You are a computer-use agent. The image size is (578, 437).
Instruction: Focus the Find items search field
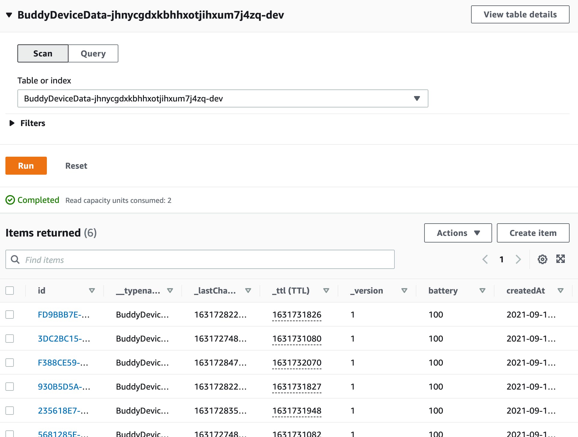pyautogui.click(x=200, y=259)
